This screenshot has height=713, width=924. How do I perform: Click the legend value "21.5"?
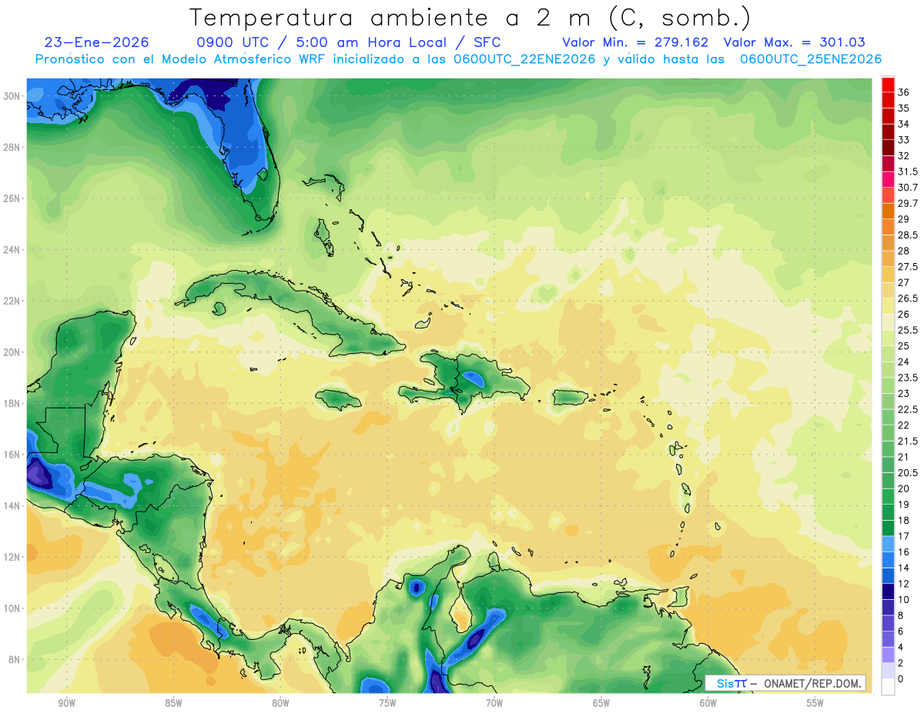coord(908,441)
